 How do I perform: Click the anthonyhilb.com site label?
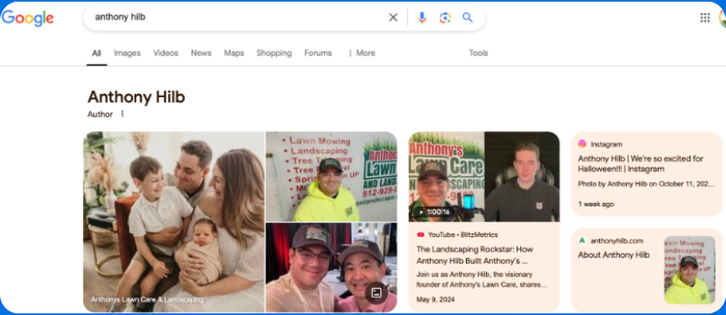coord(617,241)
